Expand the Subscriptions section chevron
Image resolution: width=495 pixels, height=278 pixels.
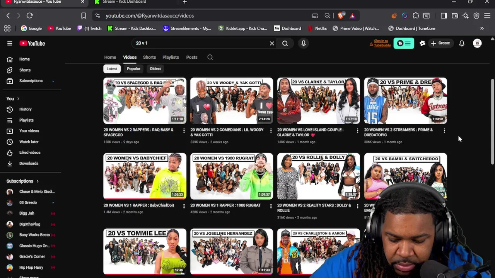pyautogui.click(x=38, y=181)
